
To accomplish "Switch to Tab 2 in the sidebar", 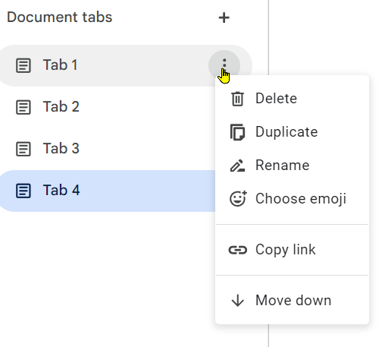I will [x=108, y=107].
